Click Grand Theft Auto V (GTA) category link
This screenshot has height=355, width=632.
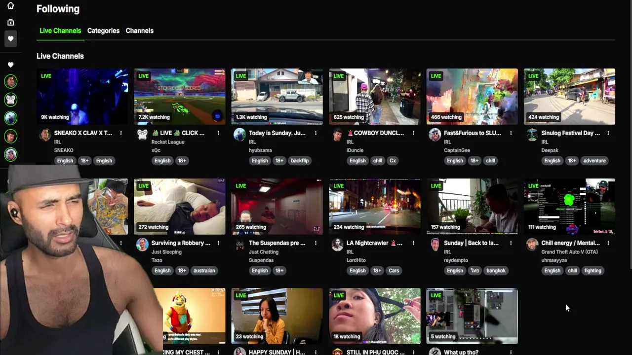coord(569,252)
